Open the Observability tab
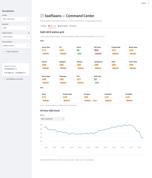Screen dimensions: 152x178 [x=63, y=26]
